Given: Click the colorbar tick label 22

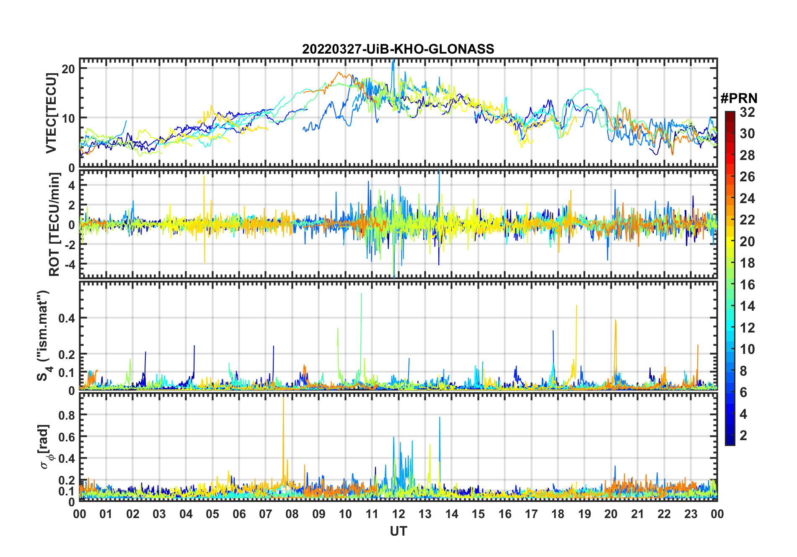Looking at the screenshot, I should click(747, 220).
